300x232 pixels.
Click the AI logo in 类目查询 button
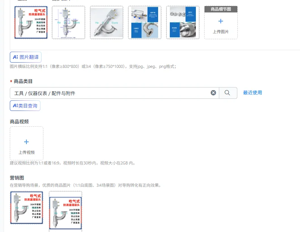[x=15, y=106]
